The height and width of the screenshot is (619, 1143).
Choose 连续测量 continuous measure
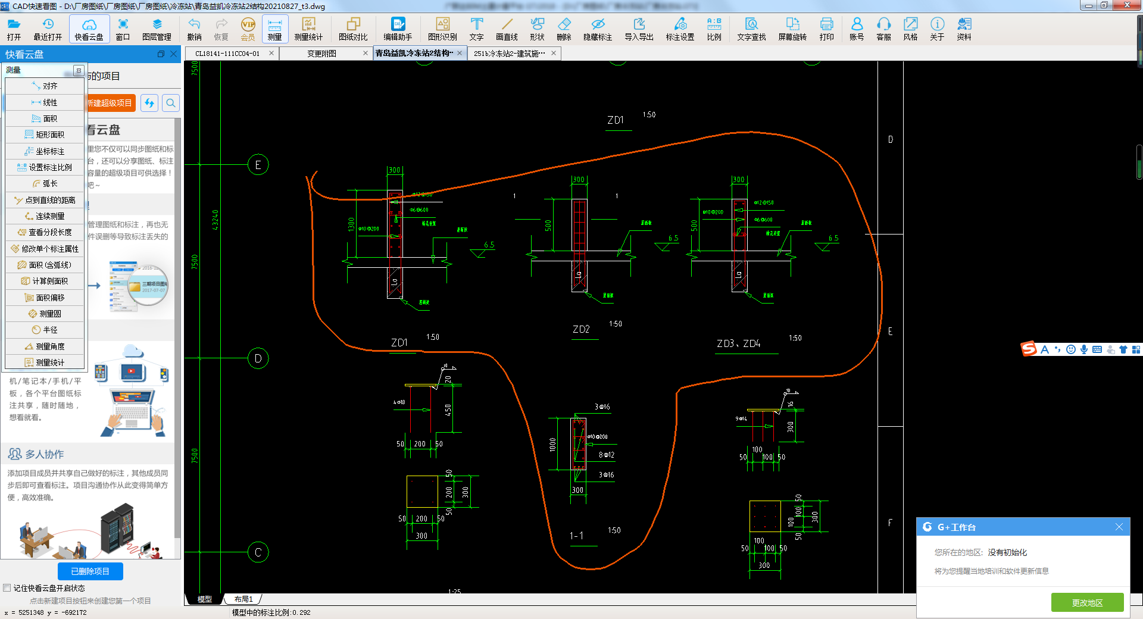45,216
